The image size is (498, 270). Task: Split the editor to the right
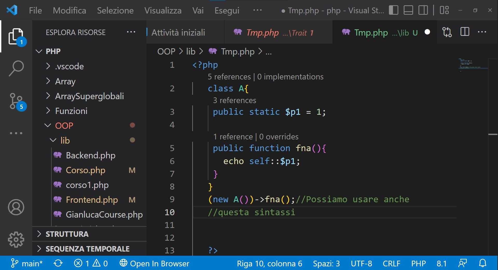[465, 32]
